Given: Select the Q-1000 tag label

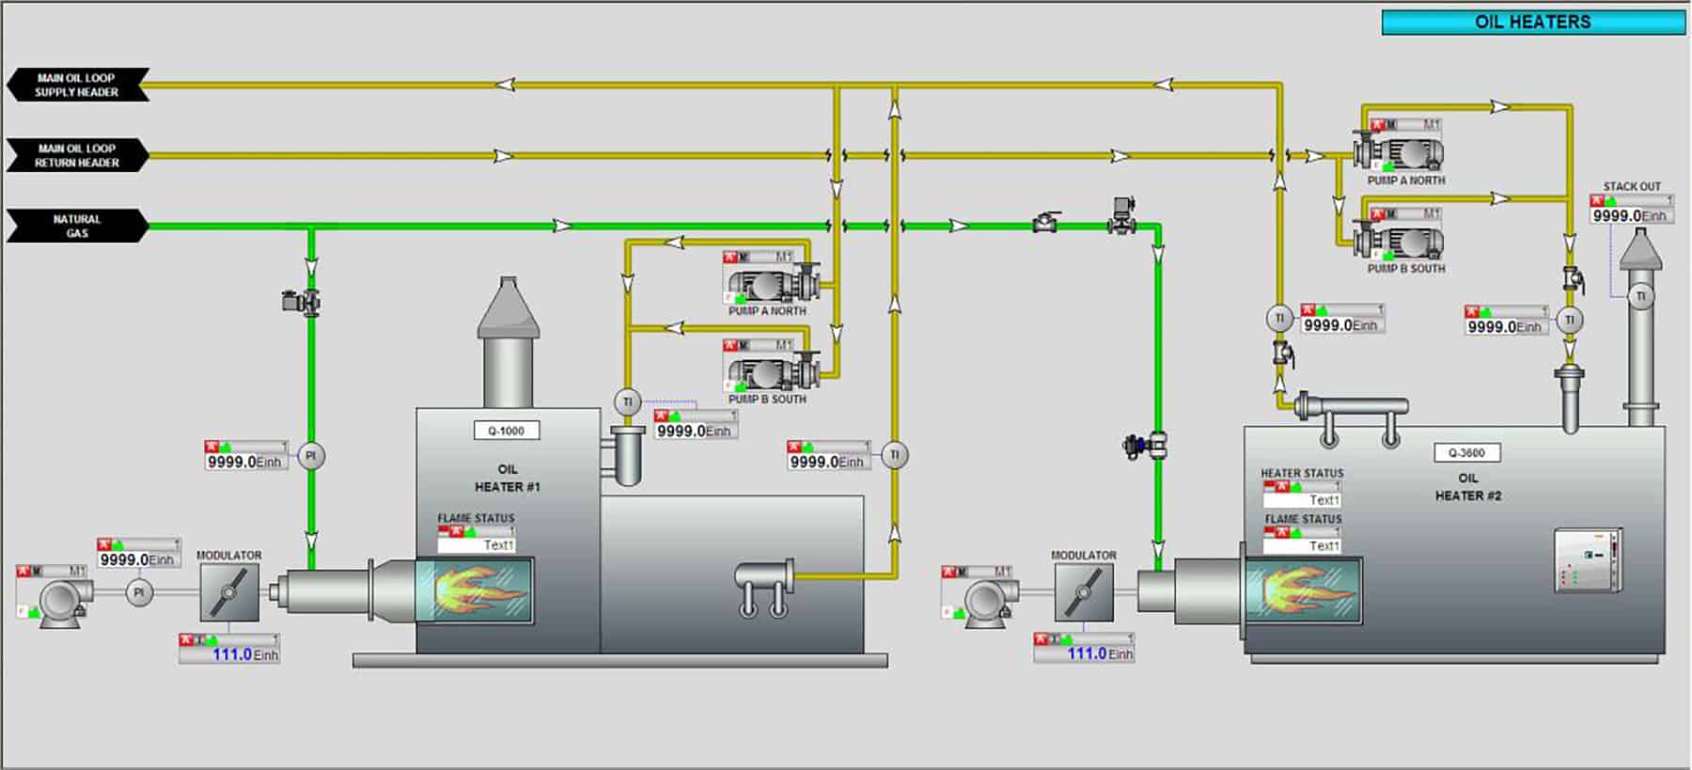Looking at the screenshot, I should click(507, 431).
